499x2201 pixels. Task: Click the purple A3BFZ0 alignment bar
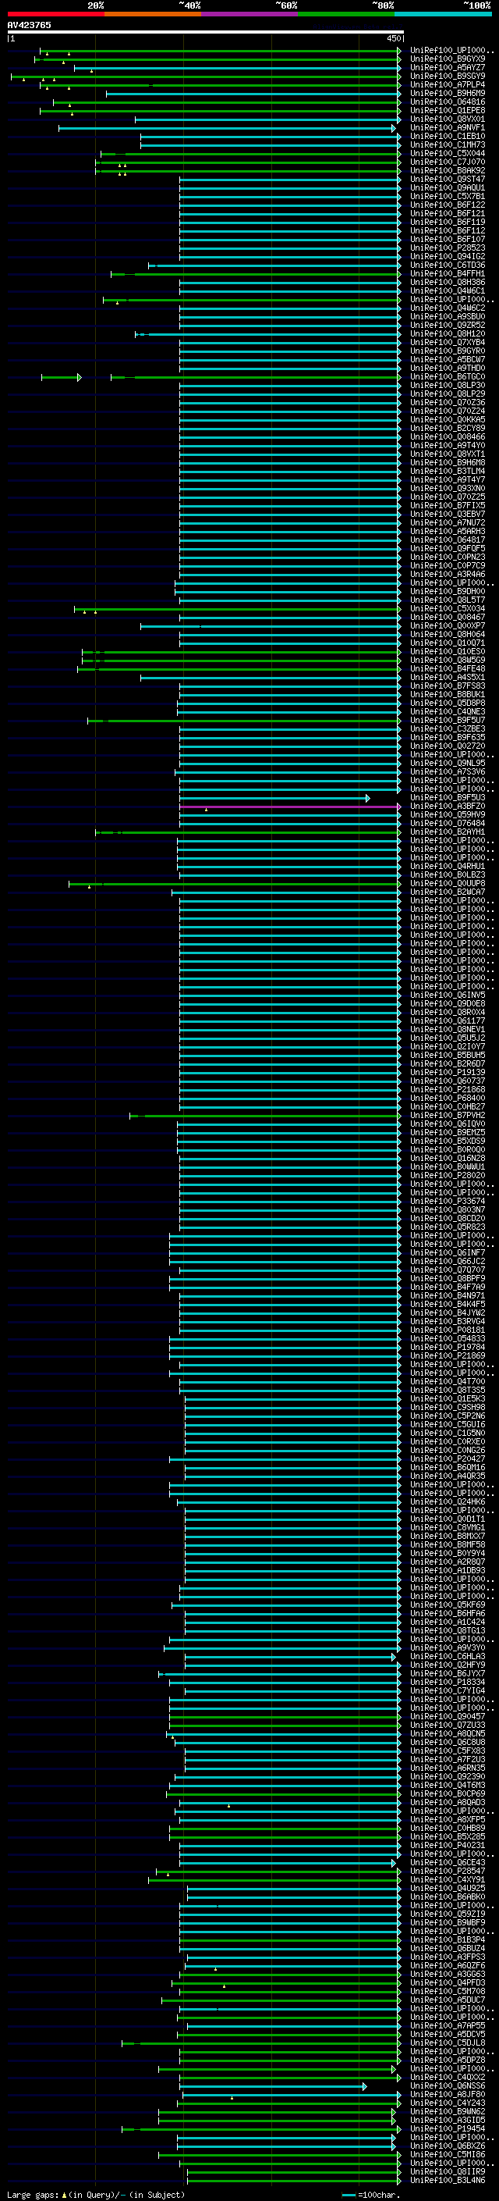point(290,807)
